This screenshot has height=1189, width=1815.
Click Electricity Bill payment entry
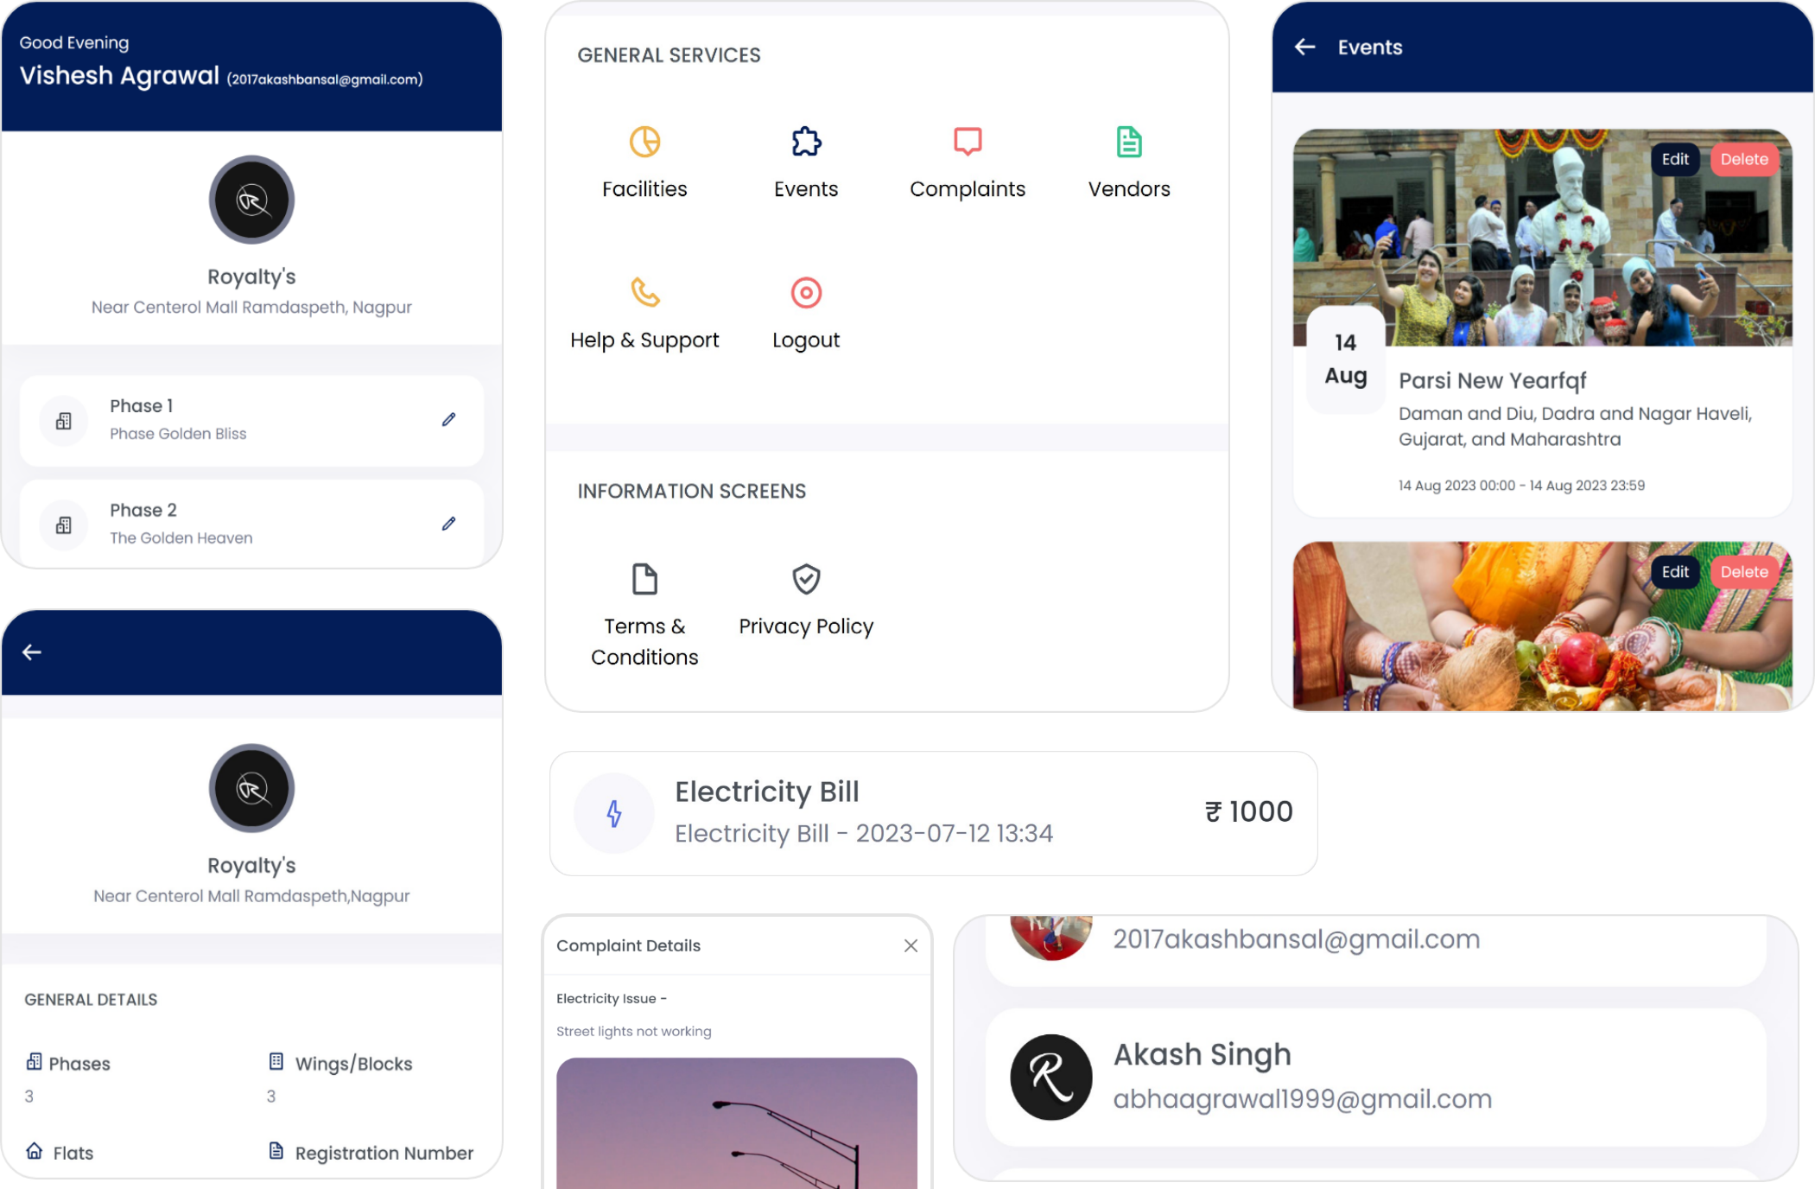coord(936,812)
